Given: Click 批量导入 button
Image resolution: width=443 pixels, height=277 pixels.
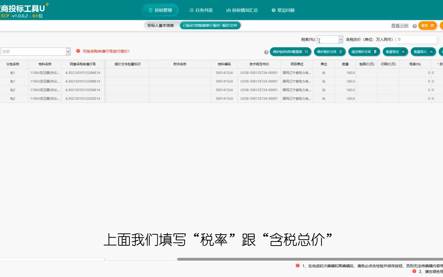Looking at the screenshot, I should (x=423, y=52).
